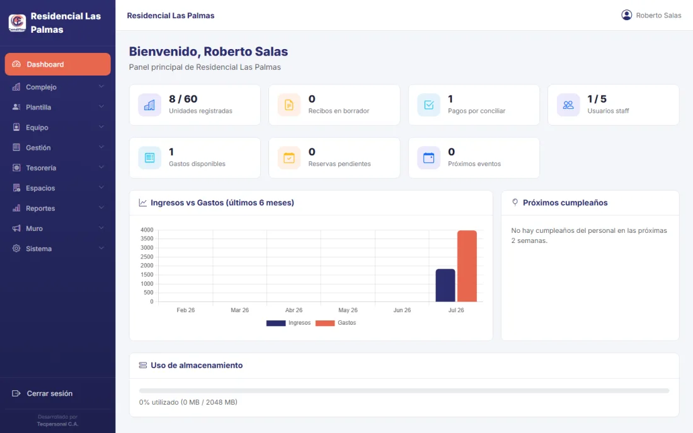Open the Unidades registradas card
The height and width of the screenshot is (433, 693).
(x=195, y=105)
